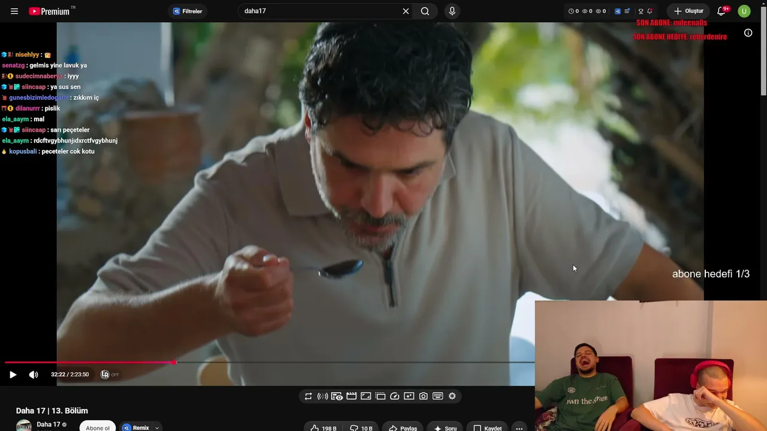This screenshot has width=767, height=431.
Task: Open the playback speed gauge icon
Action: click(x=394, y=396)
